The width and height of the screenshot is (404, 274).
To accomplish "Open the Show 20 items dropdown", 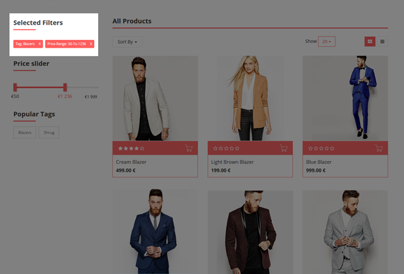I will 326,41.
